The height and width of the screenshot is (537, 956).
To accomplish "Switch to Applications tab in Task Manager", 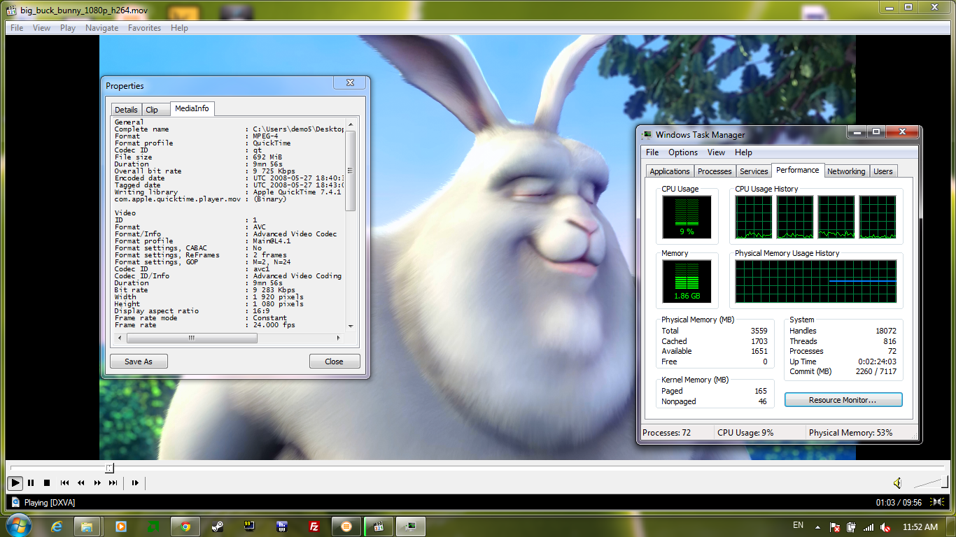I will pos(670,171).
